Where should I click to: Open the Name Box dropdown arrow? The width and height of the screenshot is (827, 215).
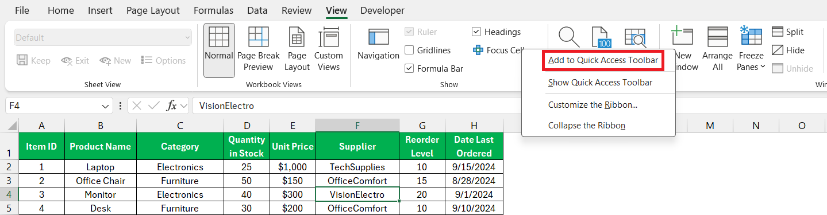click(x=106, y=106)
